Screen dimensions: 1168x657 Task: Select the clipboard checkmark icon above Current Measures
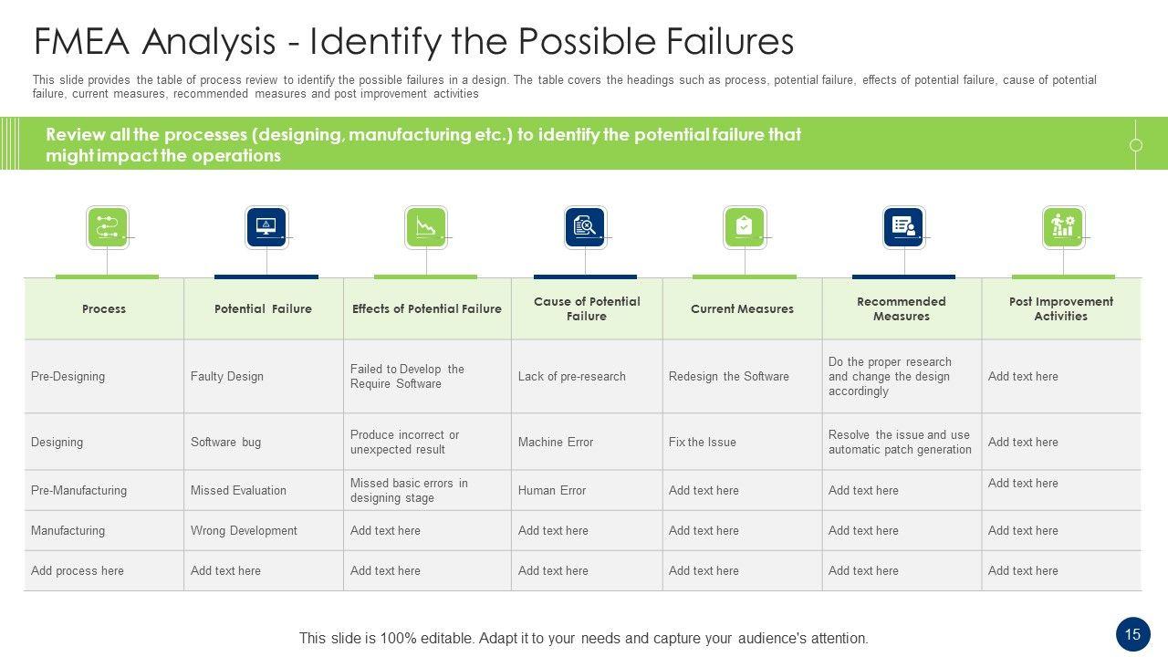(x=745, y=227)
